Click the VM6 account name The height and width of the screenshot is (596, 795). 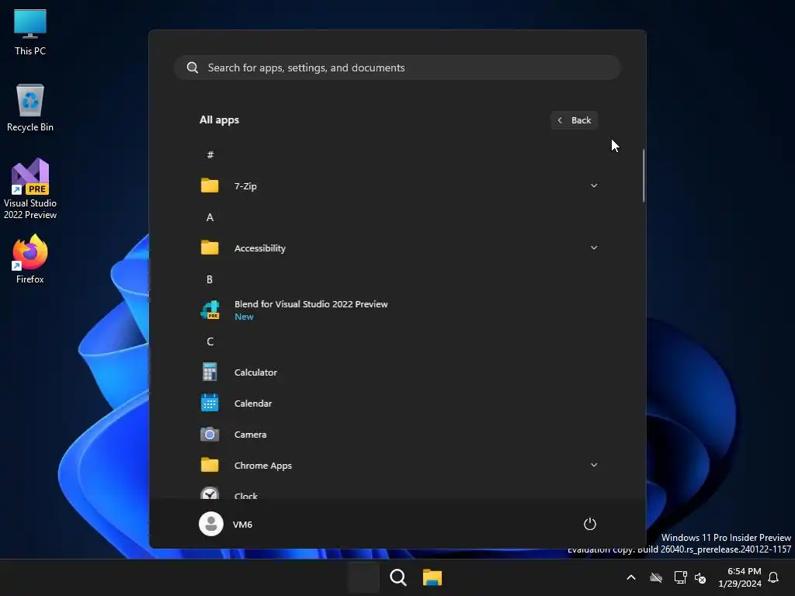click(x=242, y=524)
